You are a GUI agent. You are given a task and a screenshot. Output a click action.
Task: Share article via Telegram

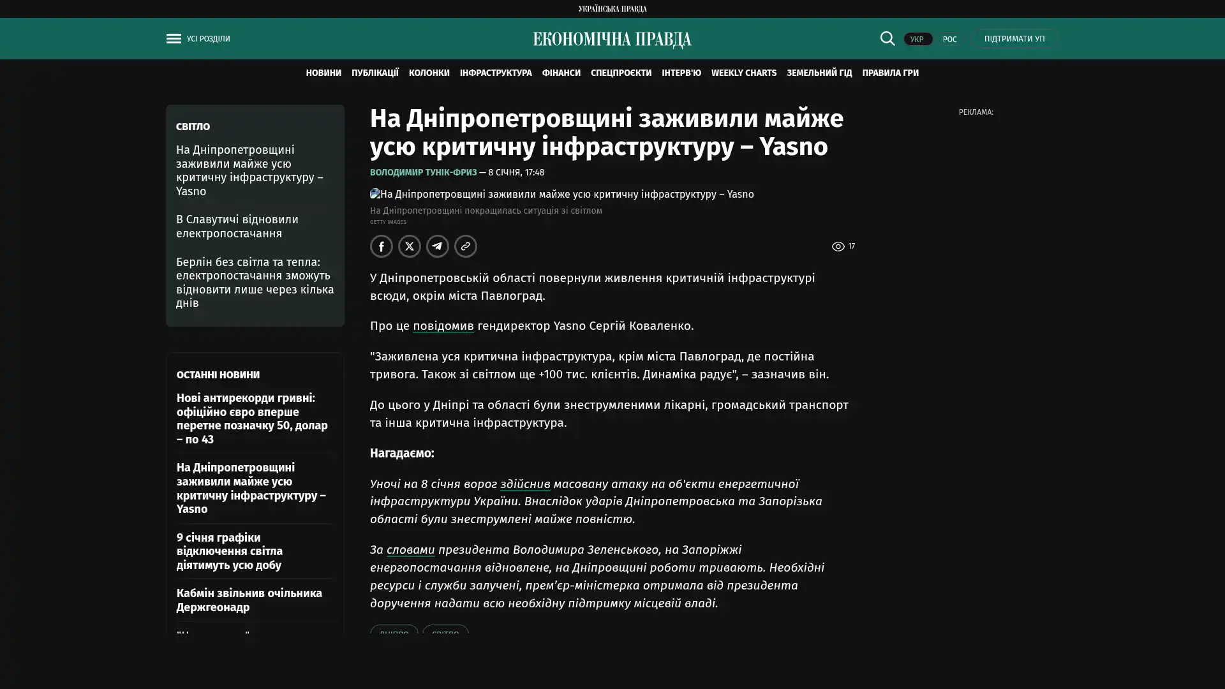click(438, 246)
